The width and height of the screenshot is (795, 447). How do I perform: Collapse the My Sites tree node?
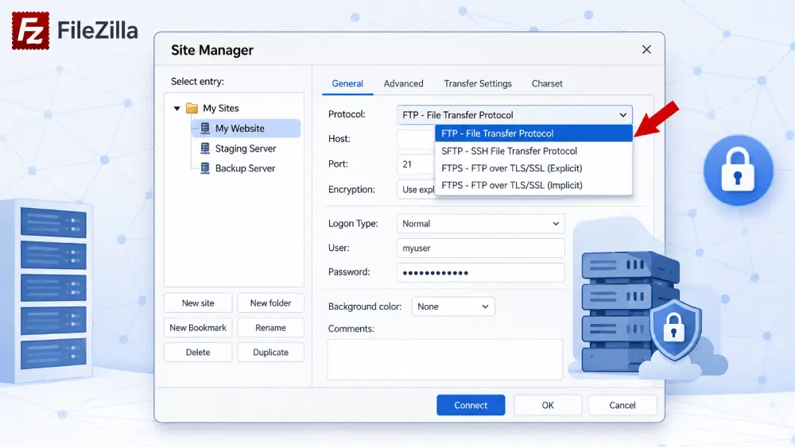pos(177,108)
